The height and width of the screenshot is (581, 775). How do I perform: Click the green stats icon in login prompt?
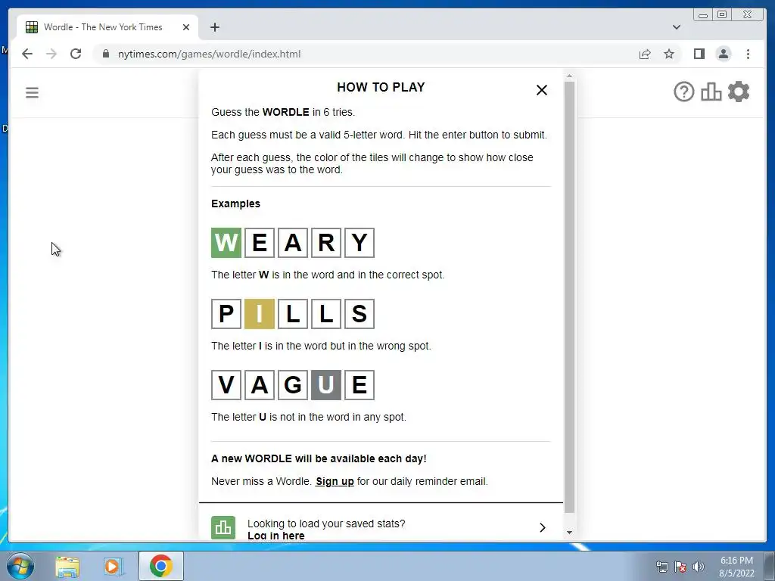(x=223, y=527)
